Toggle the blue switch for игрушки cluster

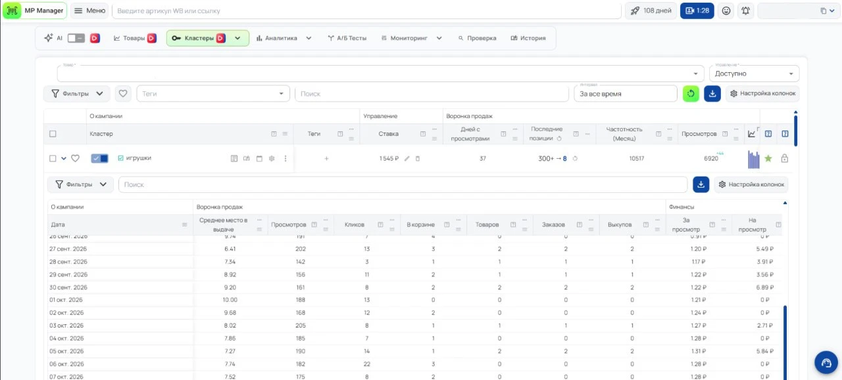(99, 158)
